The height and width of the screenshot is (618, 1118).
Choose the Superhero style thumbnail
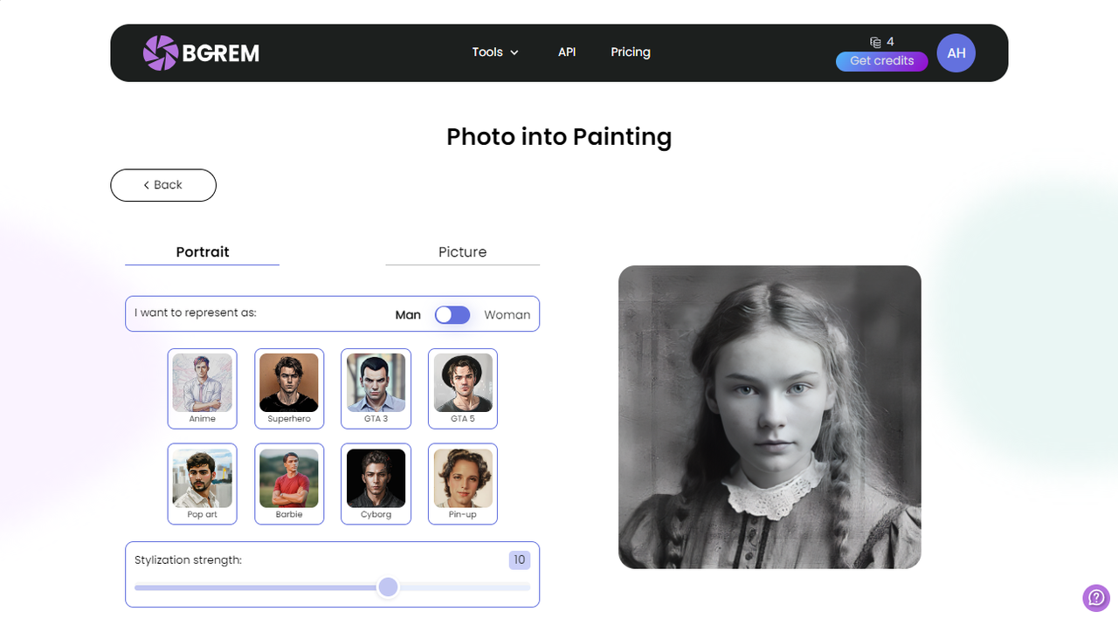pos(289,388)
